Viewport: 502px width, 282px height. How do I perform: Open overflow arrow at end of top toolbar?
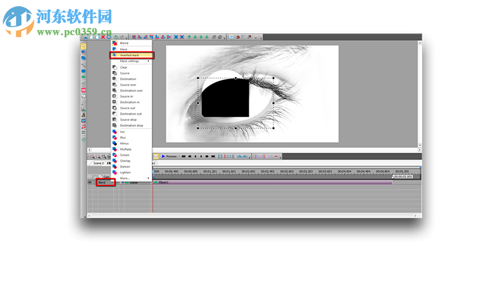261,38
